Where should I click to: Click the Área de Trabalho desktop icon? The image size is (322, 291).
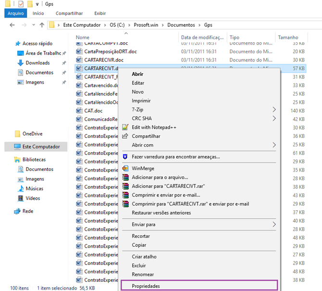point(21,53)
